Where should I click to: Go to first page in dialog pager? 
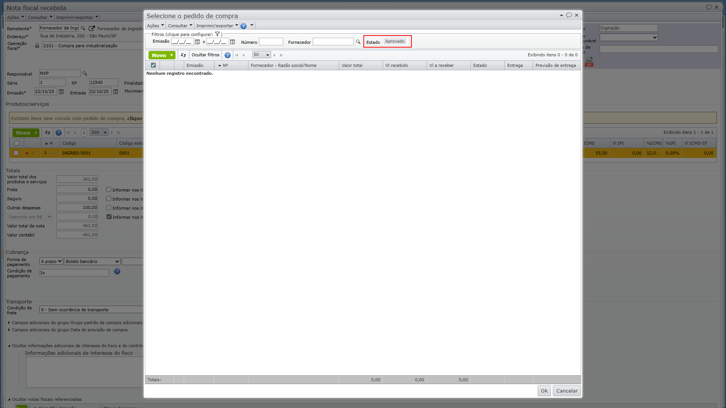tap(237, 55)
